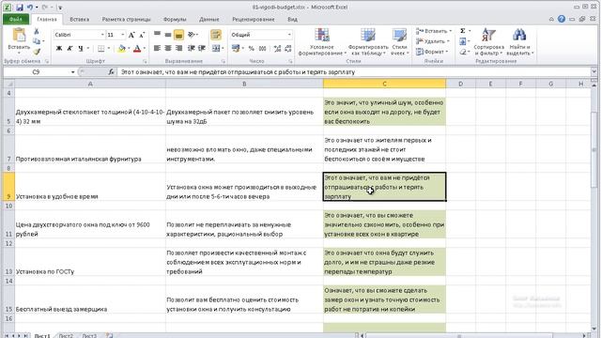Decrease font size with the small A icon

pos(142,35)
